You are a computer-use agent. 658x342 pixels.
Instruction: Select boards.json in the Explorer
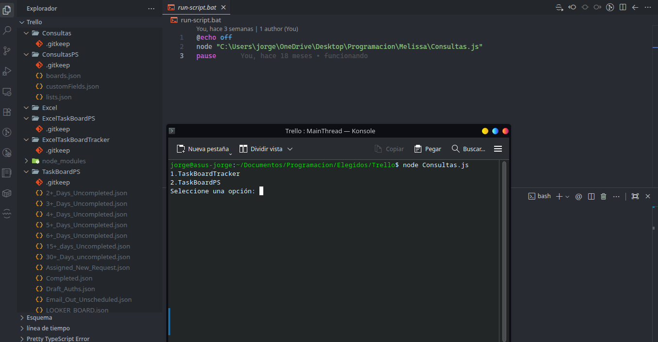pyautogui.click(x=63, y=76)
